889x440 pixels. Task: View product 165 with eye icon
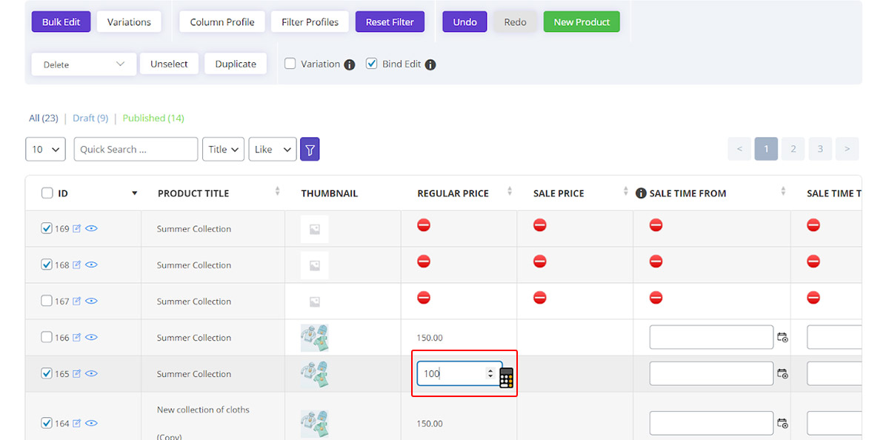pos(91,374)
